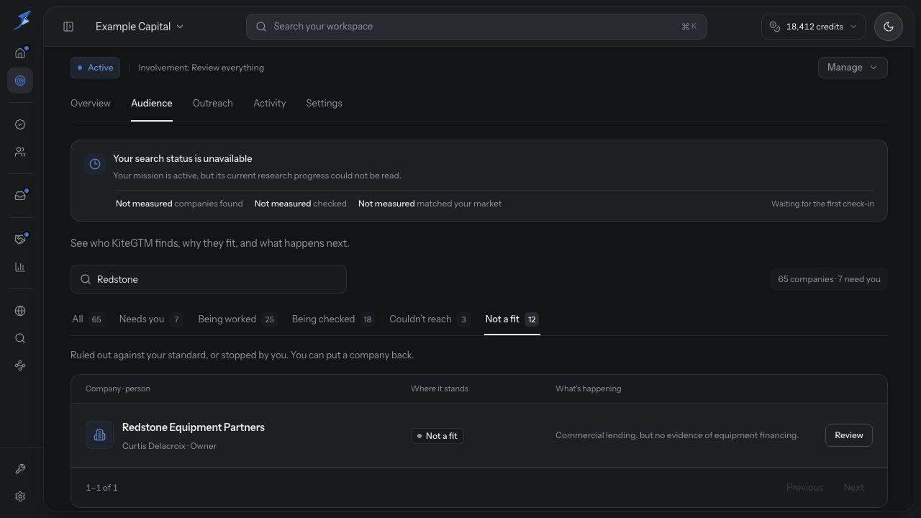Click the Redstone Equipment Partners building icon
This screenshot has height=518, width=921.
coord(99,435)
